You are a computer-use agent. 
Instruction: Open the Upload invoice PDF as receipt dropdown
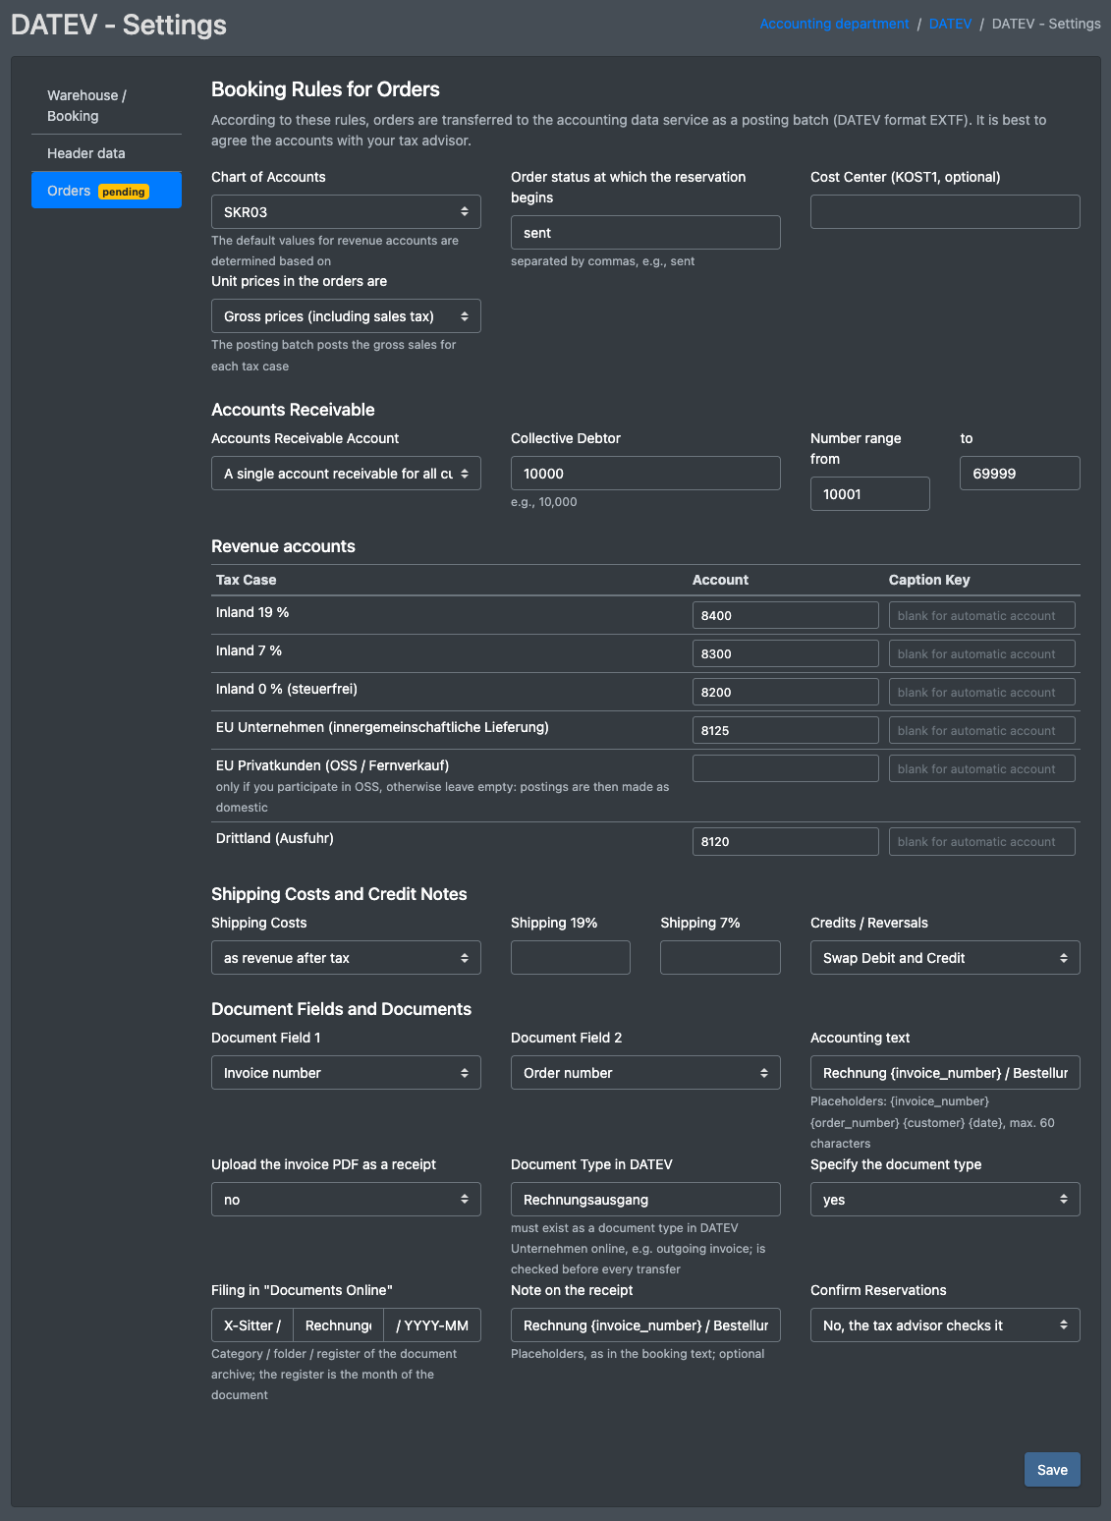click(x=346, y=1200)
